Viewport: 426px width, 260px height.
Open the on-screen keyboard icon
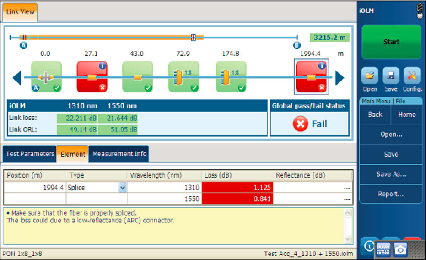(383, 248)
